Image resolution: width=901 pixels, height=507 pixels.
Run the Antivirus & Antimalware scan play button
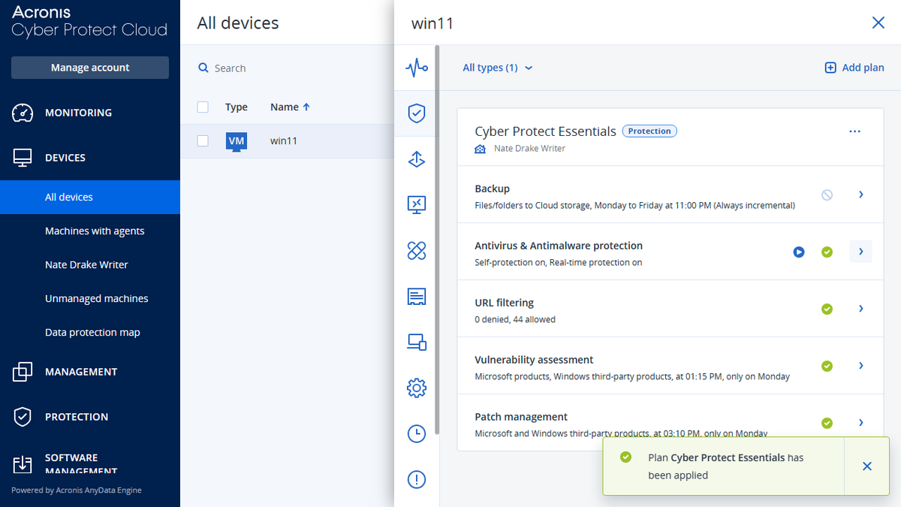coord(798,252)
